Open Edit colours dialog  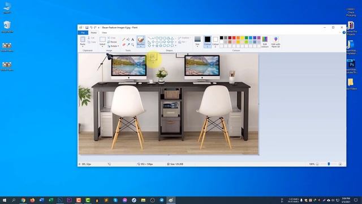(x=265, y=42)
